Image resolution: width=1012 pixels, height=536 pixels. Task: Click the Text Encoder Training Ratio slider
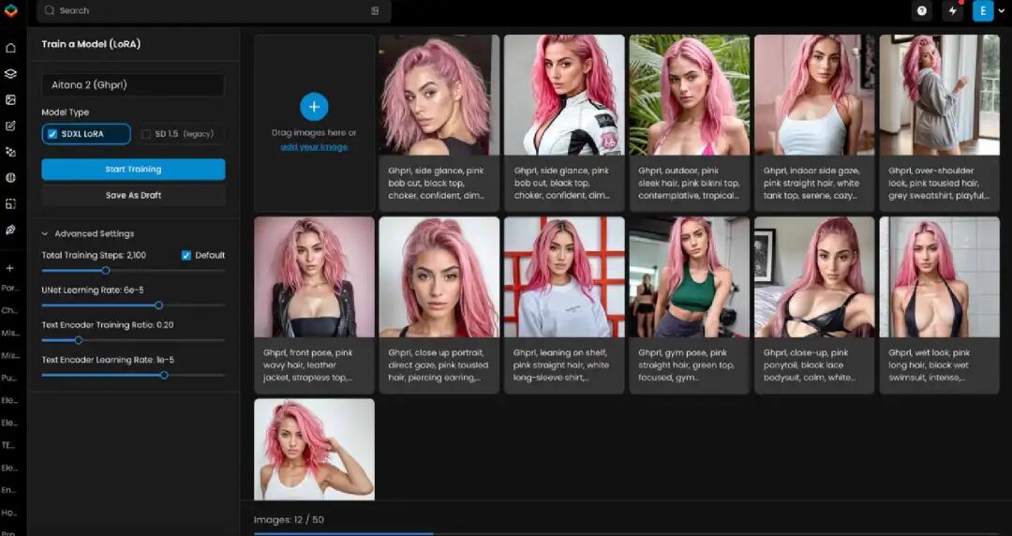click(134, 340)
